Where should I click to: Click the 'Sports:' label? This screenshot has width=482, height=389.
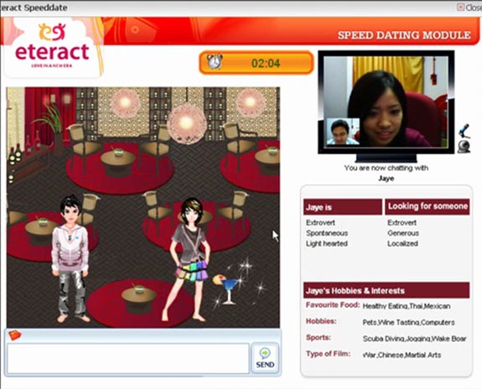click(319, 338)
